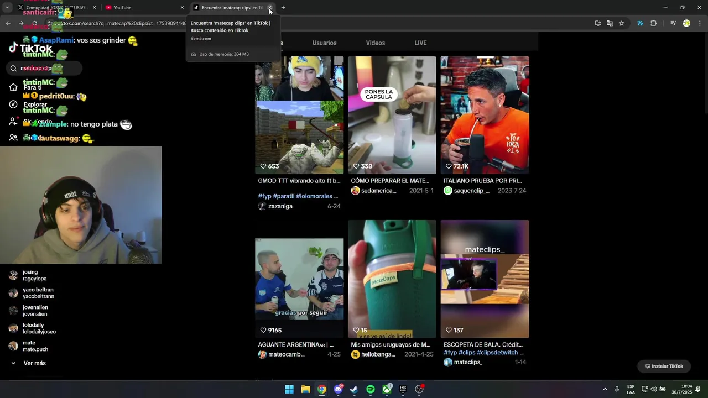Image resolution: width=708 pixels, height=398 pixels.
Task: Open Chrome profile avatar
Action: click(686, 23)
